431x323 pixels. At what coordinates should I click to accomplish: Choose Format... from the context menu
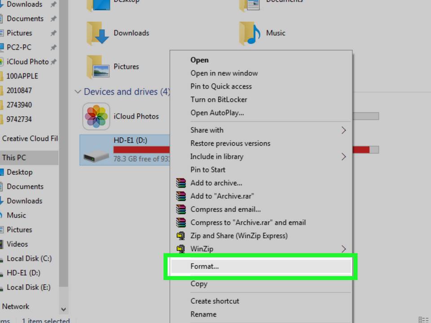click(x=205, y=266)
